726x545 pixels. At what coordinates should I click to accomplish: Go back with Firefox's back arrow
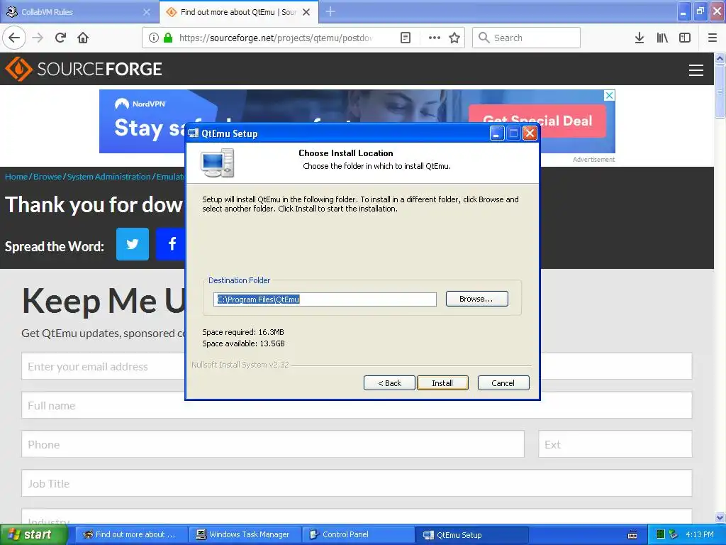(14, 38)
